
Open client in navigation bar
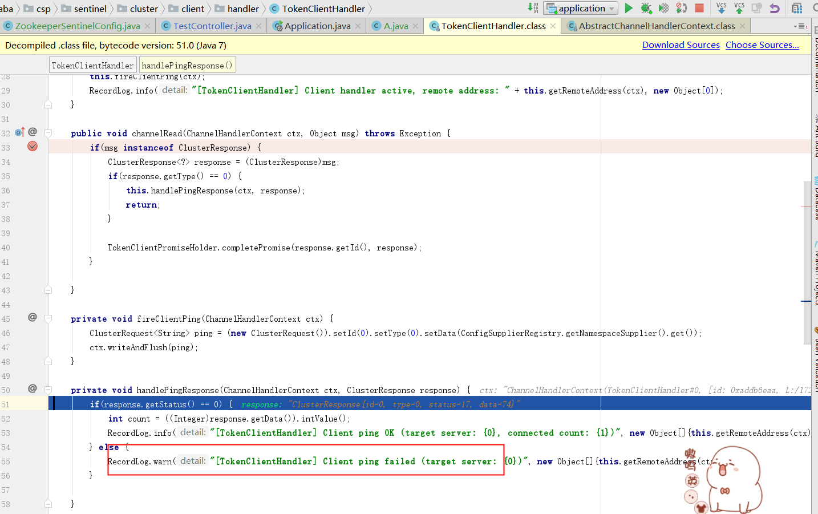(187, 9)
